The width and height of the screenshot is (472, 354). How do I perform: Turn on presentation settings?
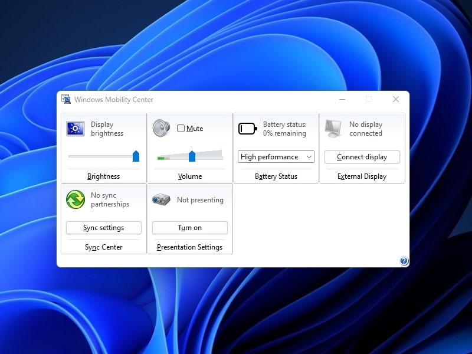(189, 228)
